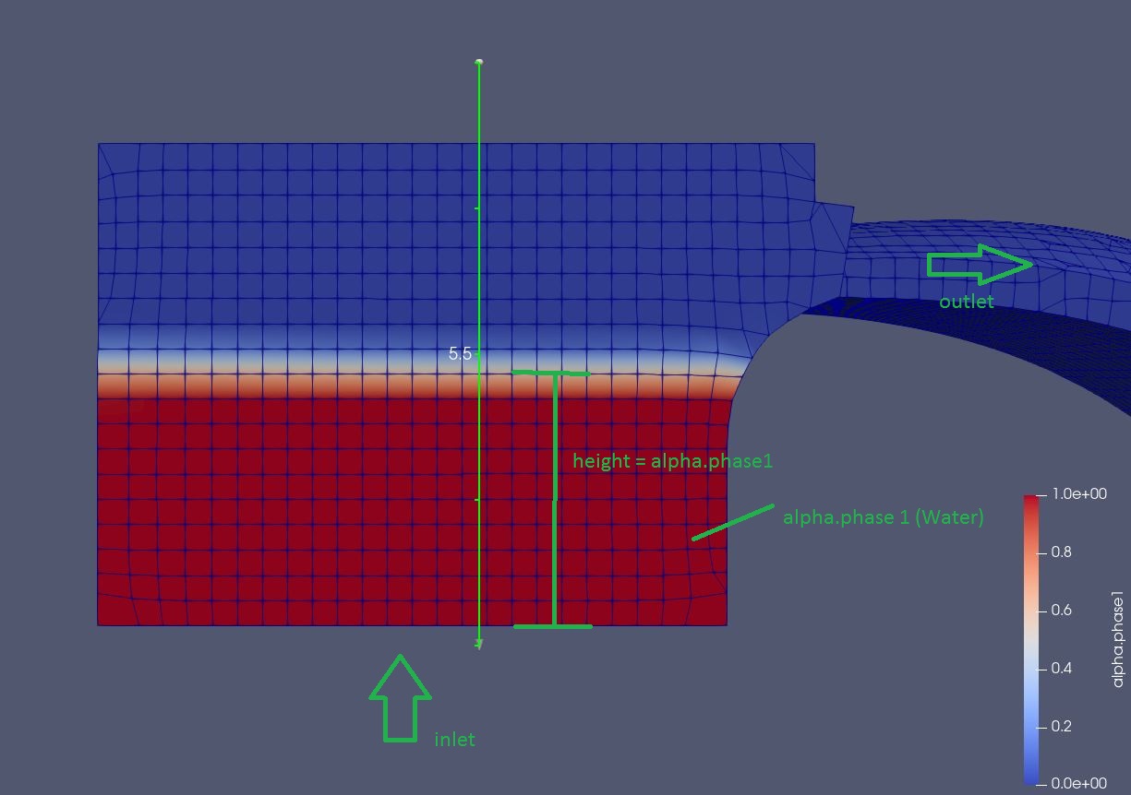Screen dimensions: 1131x795
Task: Click the 0.6 legend tick label
Action: coord(1062,611)
